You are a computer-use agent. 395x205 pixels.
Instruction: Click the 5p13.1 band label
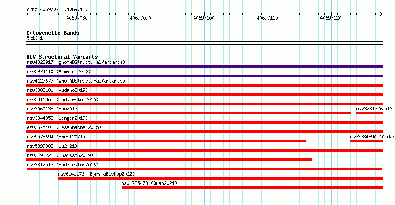tap(35, 38)
